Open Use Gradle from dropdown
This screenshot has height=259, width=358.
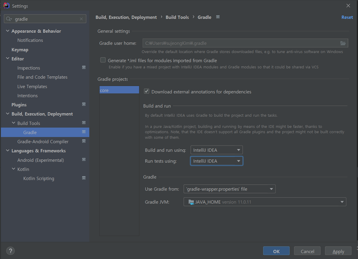click(230, 189)
